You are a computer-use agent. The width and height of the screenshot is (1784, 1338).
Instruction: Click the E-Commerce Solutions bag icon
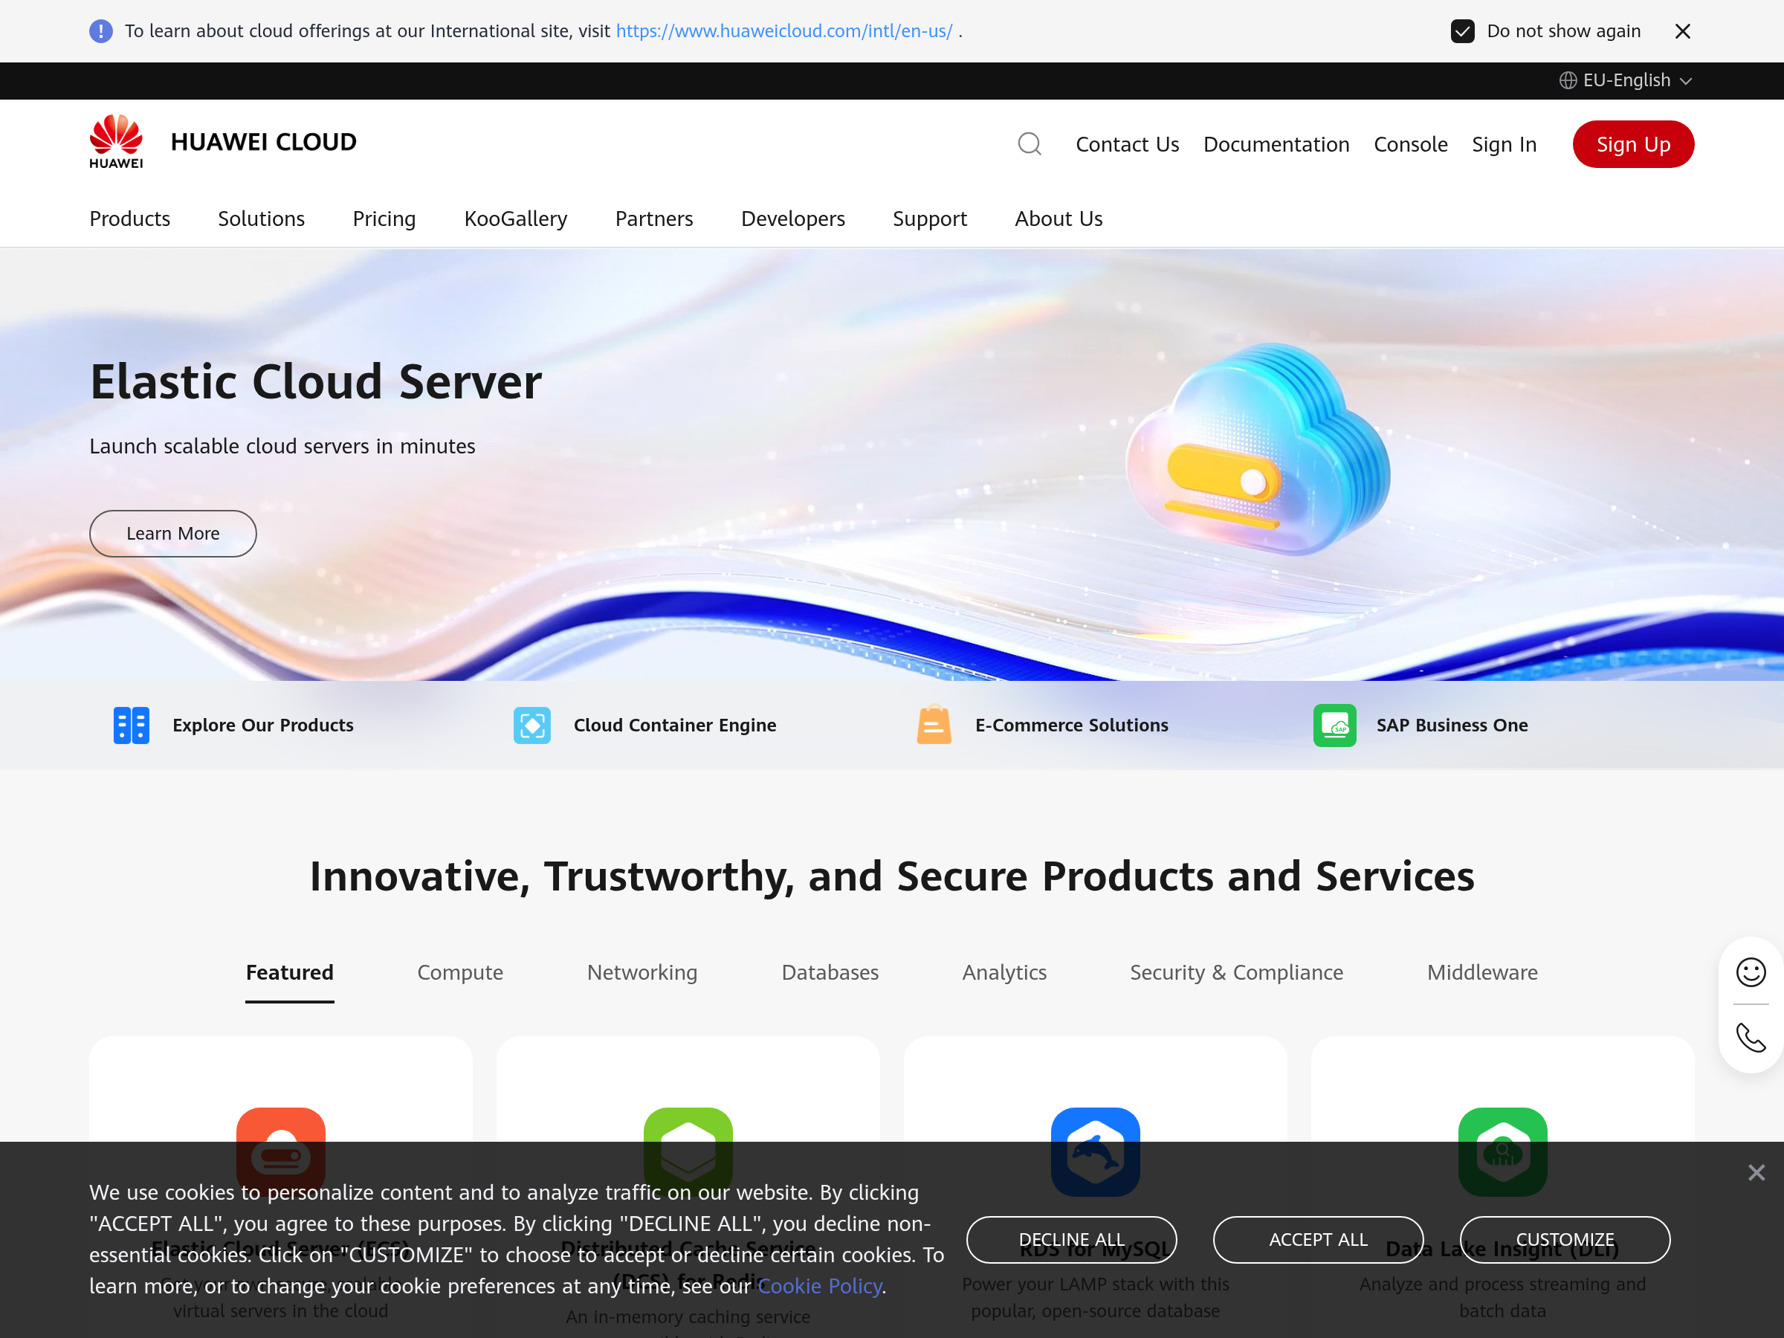click(934, 724)
